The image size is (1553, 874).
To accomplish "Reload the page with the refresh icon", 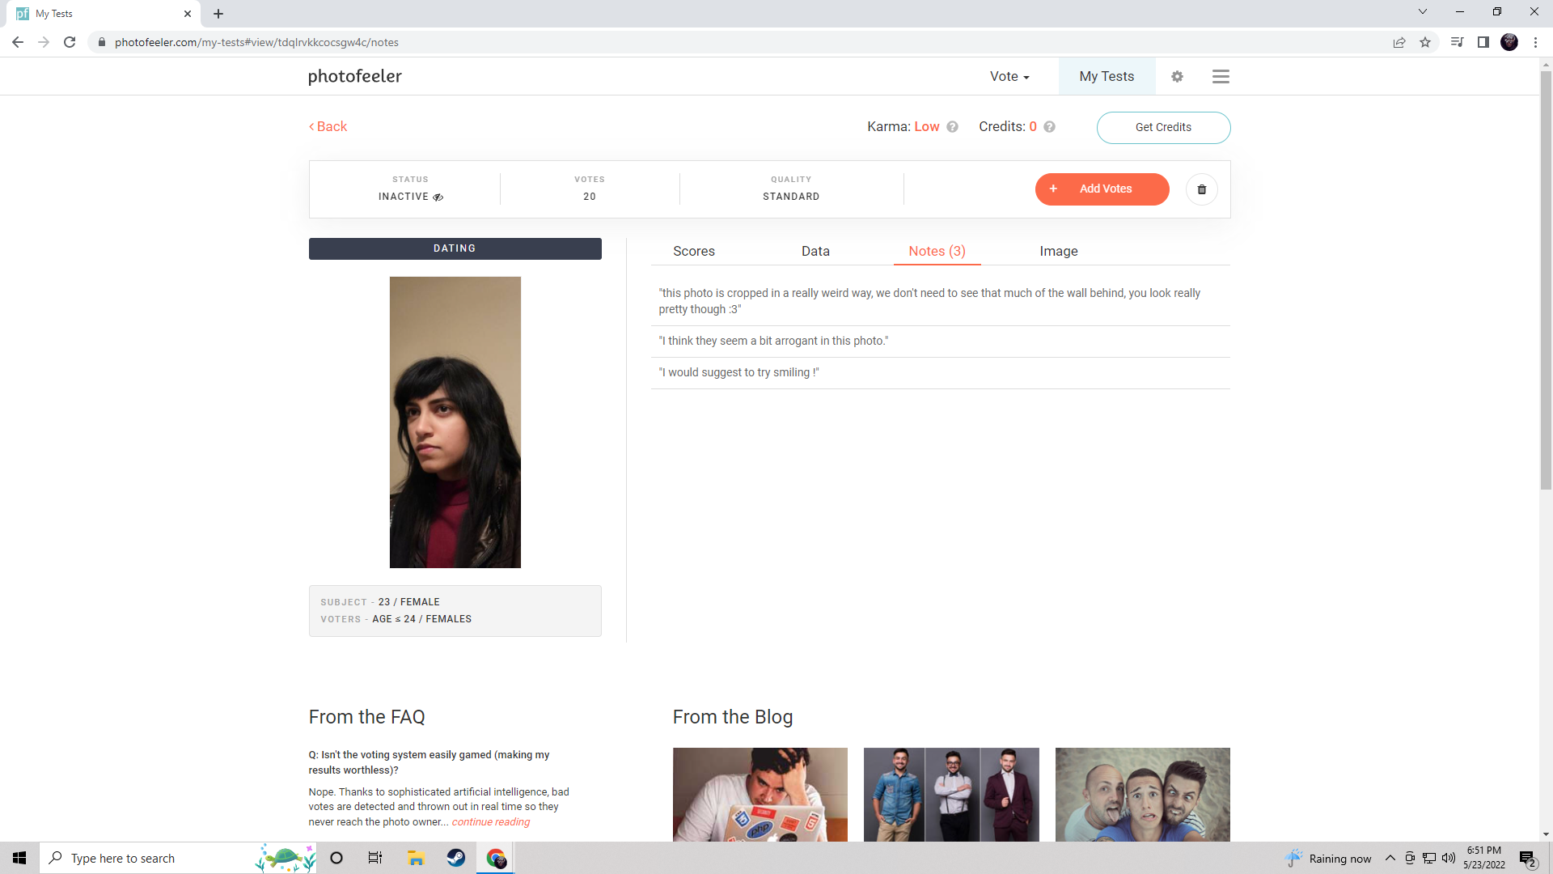I will tap(70, 42).
